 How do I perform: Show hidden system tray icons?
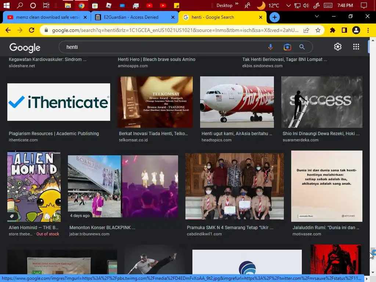[289, 5]
